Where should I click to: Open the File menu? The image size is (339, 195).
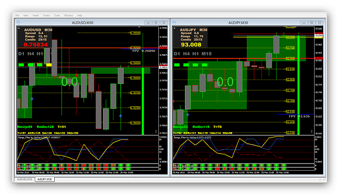(x=17, y=15)
